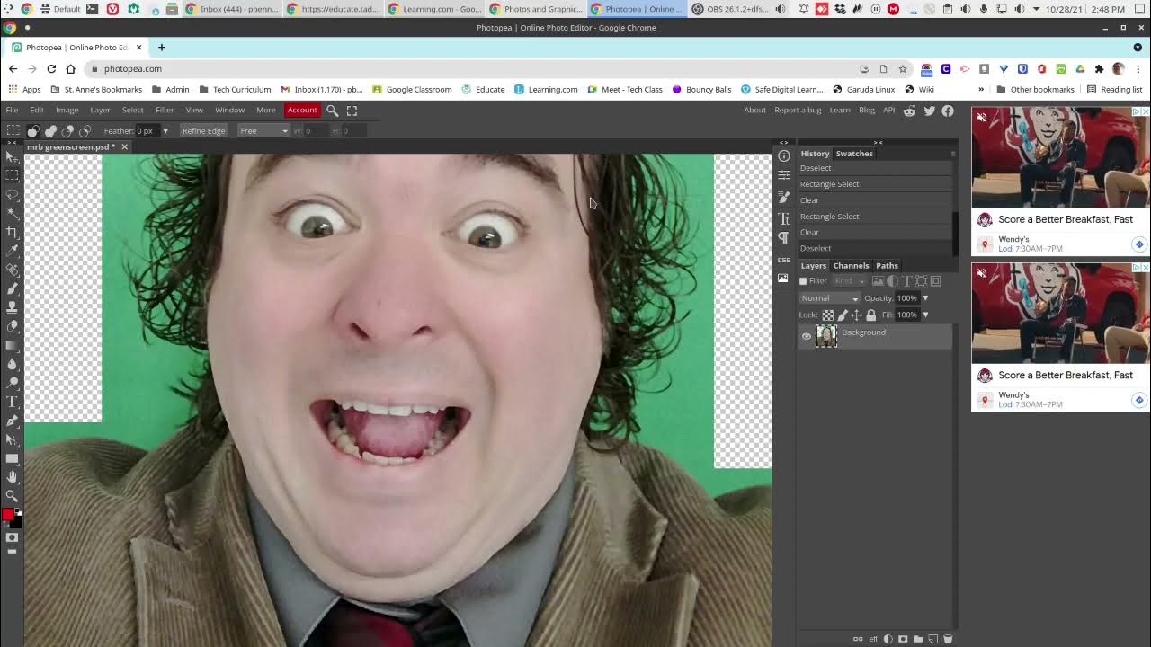Select the Brush tool
The image size is (1151, 647).
pos(13,288)
